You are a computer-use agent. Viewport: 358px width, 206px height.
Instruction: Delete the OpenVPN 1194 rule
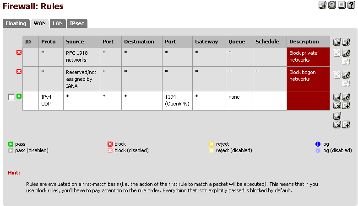click(337, 106)
